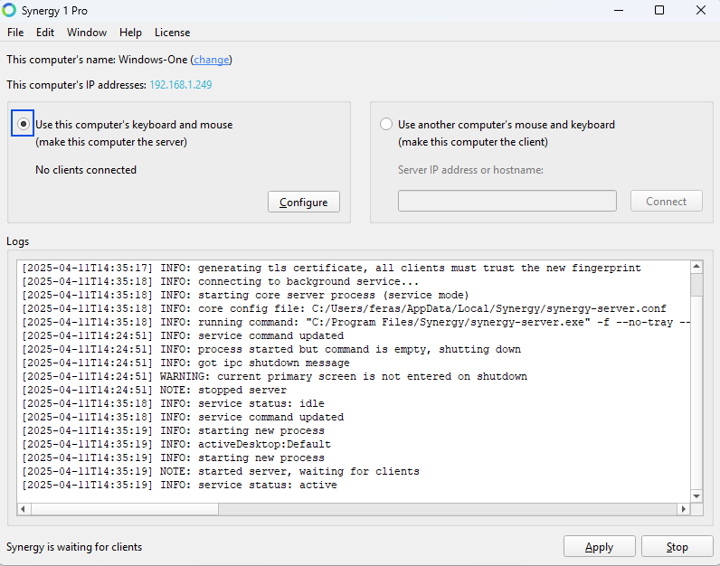Image resolution: width=720 pixels, height=566 pixels.
Task: Click the Synergy logo in the title bar
Action: 10,11
